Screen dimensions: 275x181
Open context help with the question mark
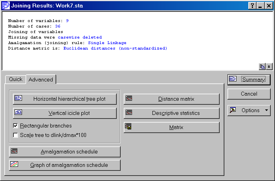[252, 6]
